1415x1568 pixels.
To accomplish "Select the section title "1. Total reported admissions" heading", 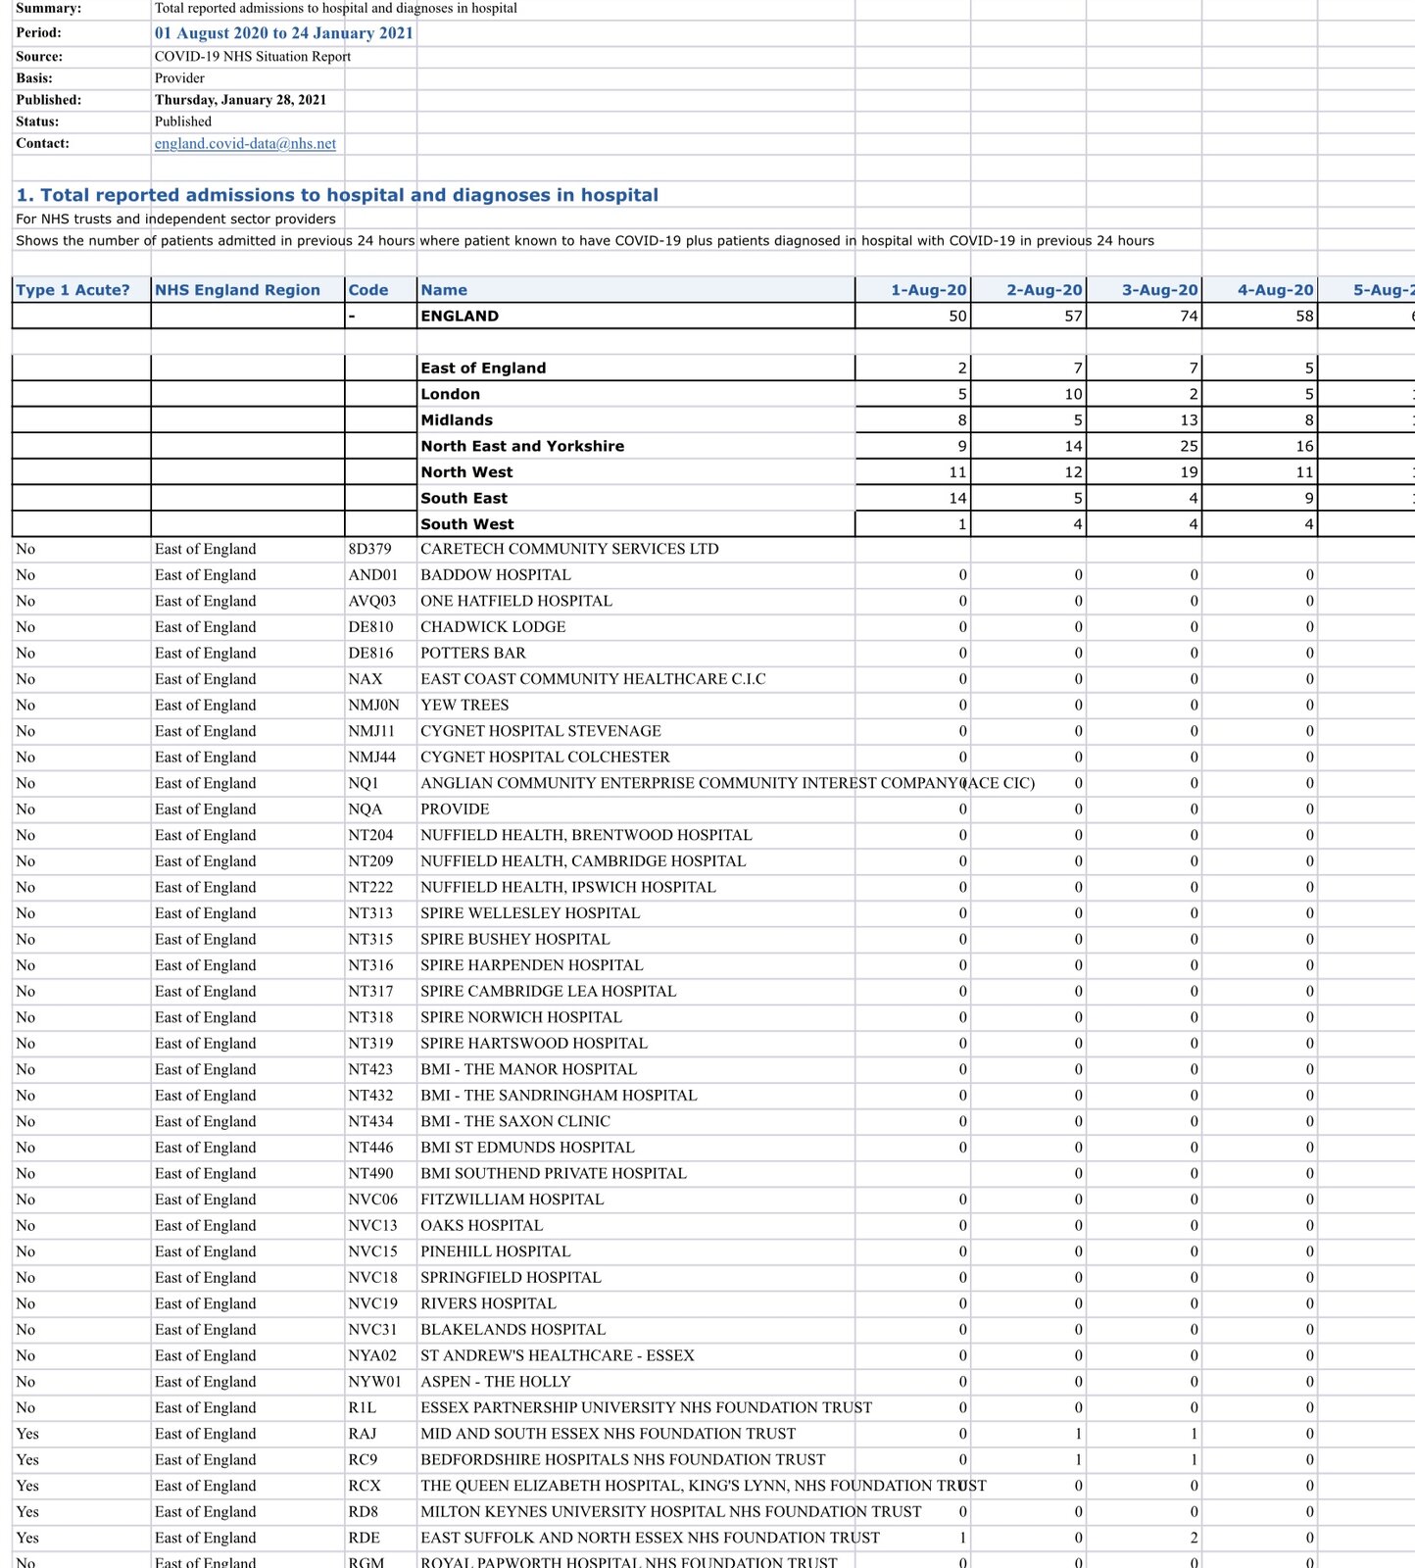I will 337,195.
